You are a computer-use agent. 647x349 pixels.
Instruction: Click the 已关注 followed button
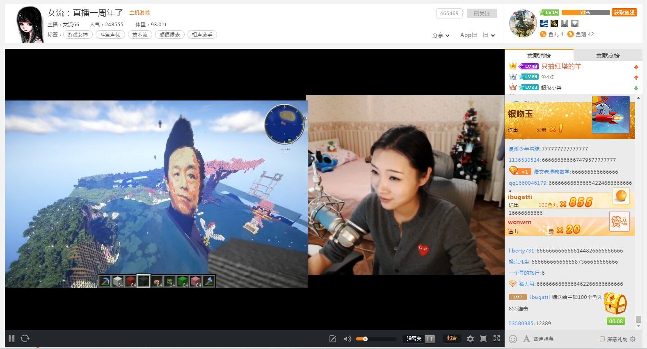[x=482, y=14]
